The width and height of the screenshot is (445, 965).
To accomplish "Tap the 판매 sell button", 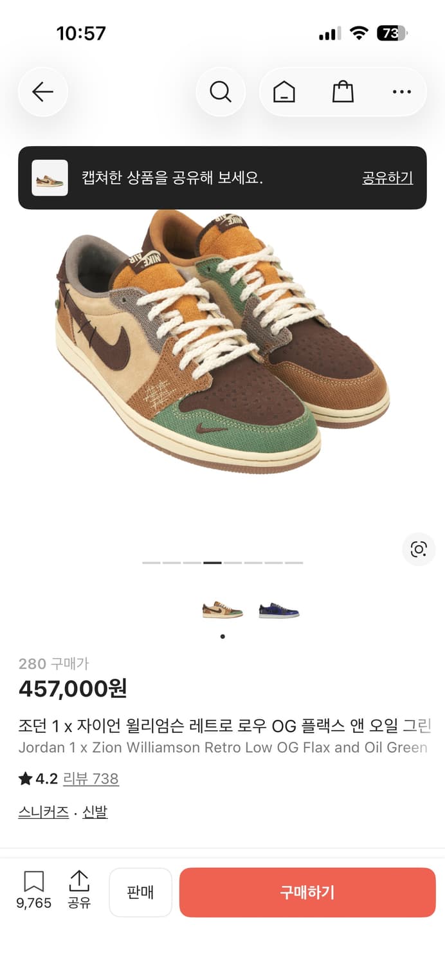I will coord(140,892).
